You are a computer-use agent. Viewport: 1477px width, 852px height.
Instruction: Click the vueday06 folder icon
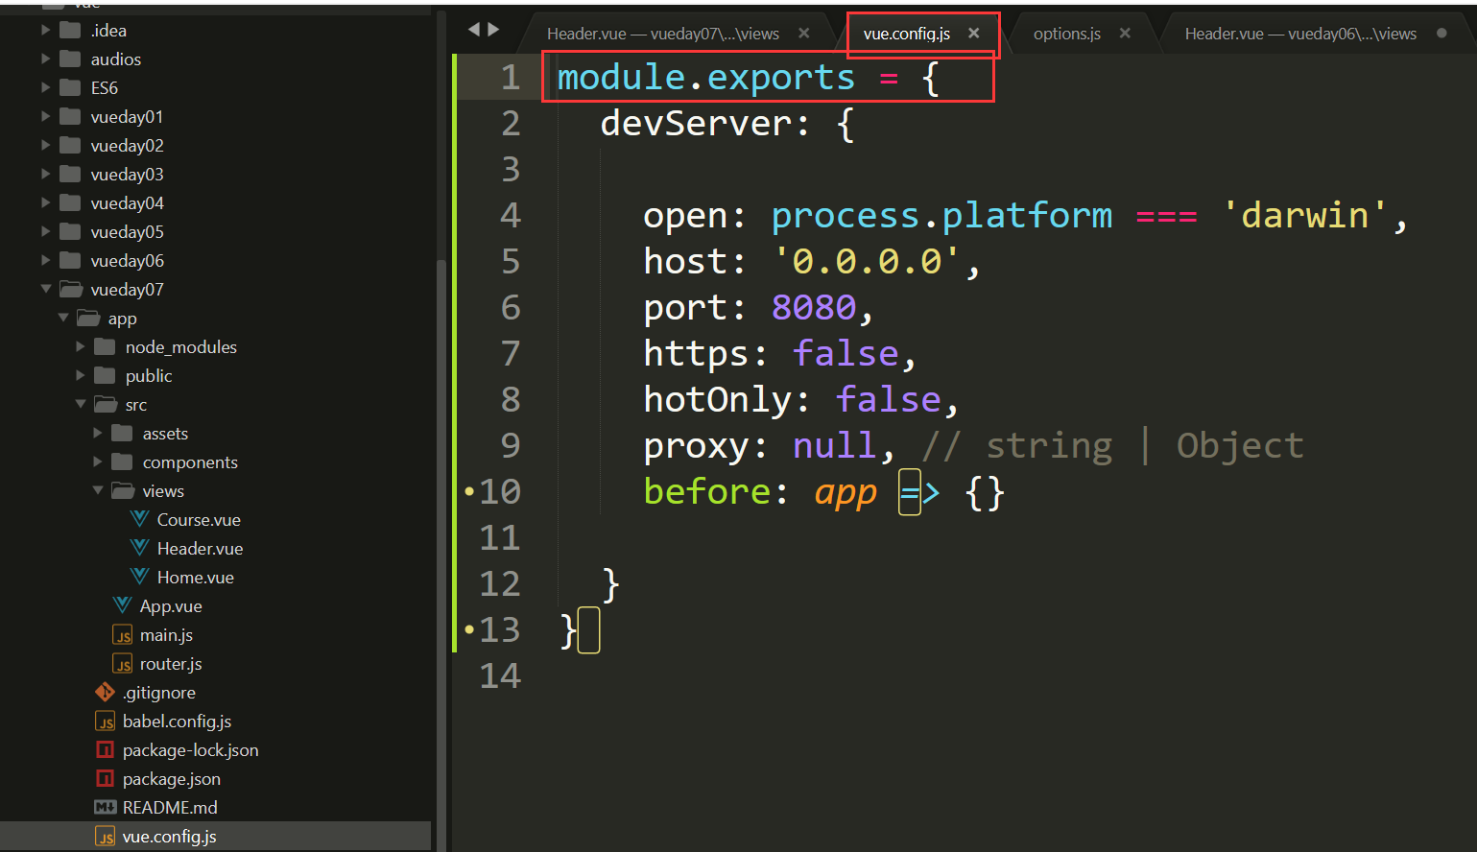70,260
